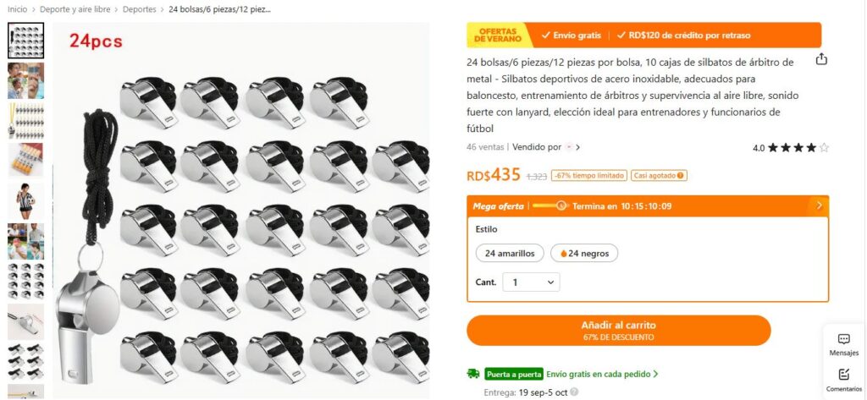The height and width of the screenshot is (400, 867).
Task: Open the Comentarios feedback icon
Action: point(844,375)
